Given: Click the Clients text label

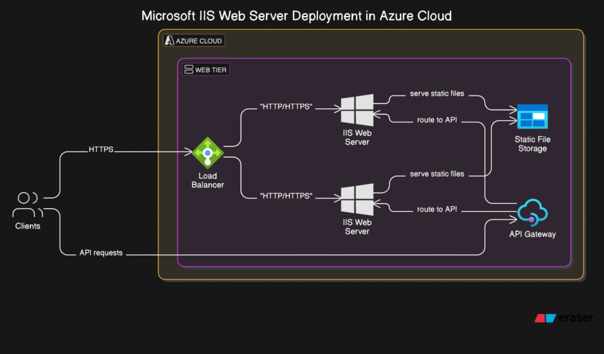Looking at the screenshot, I should tap(28, 226).
